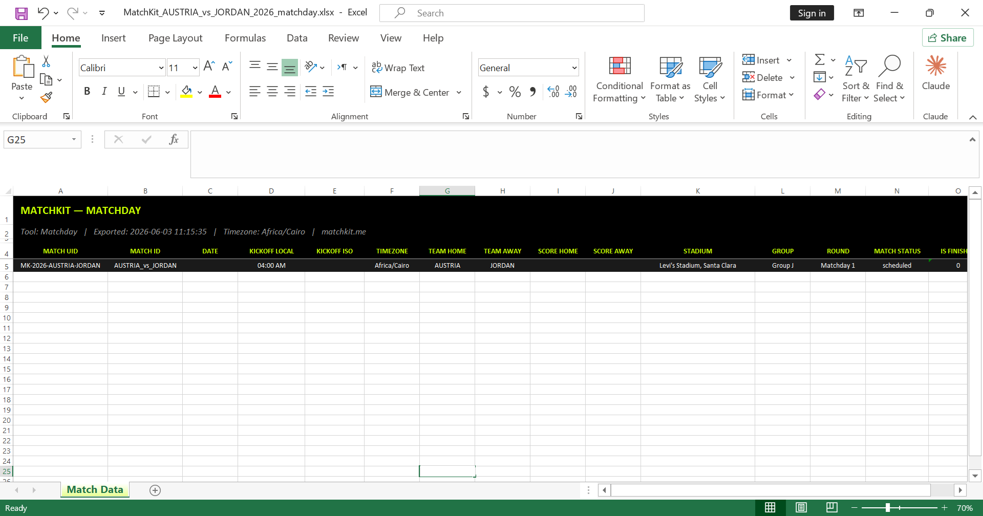Increase the indent level
Viewport: 983px width, 516px height.
(328, 92)
